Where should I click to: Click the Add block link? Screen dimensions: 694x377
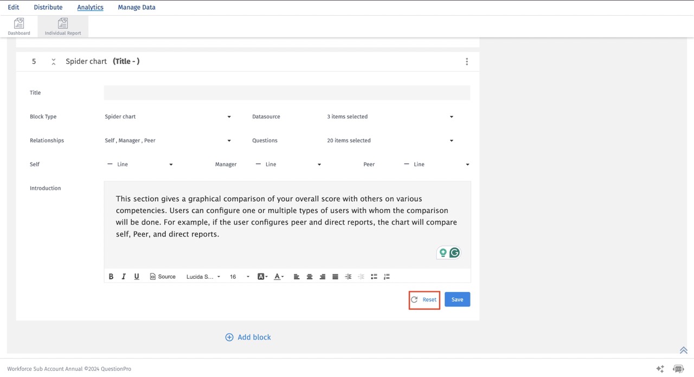(248, 337)
